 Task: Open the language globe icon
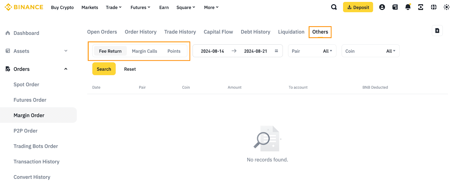433,7
